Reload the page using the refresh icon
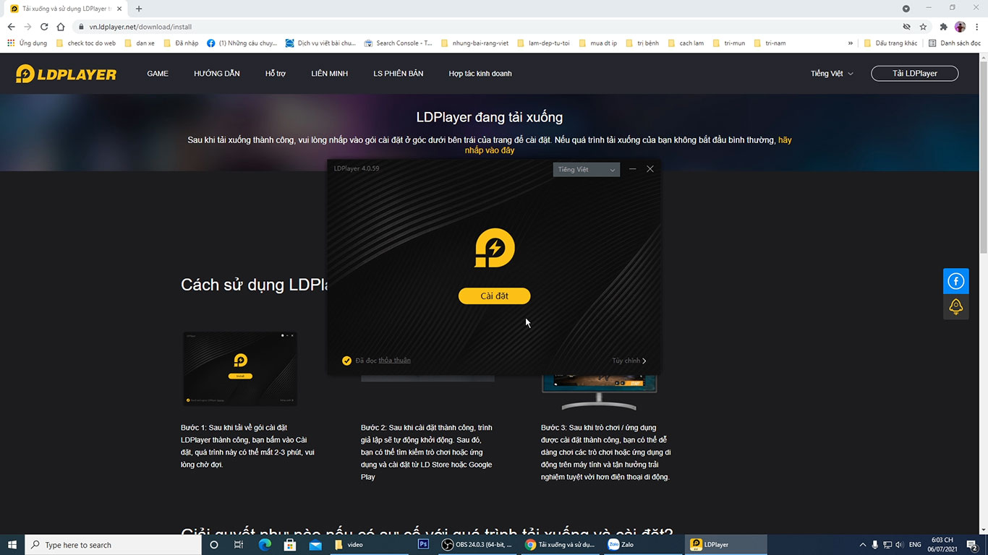This screenshot has height=555, width=988. coord(44,27)
